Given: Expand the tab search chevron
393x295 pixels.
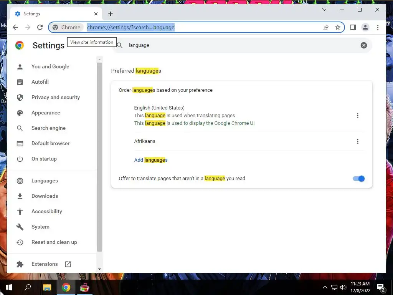Looking at the screenshot, I should pyautogui.click(x=324, y=10).
